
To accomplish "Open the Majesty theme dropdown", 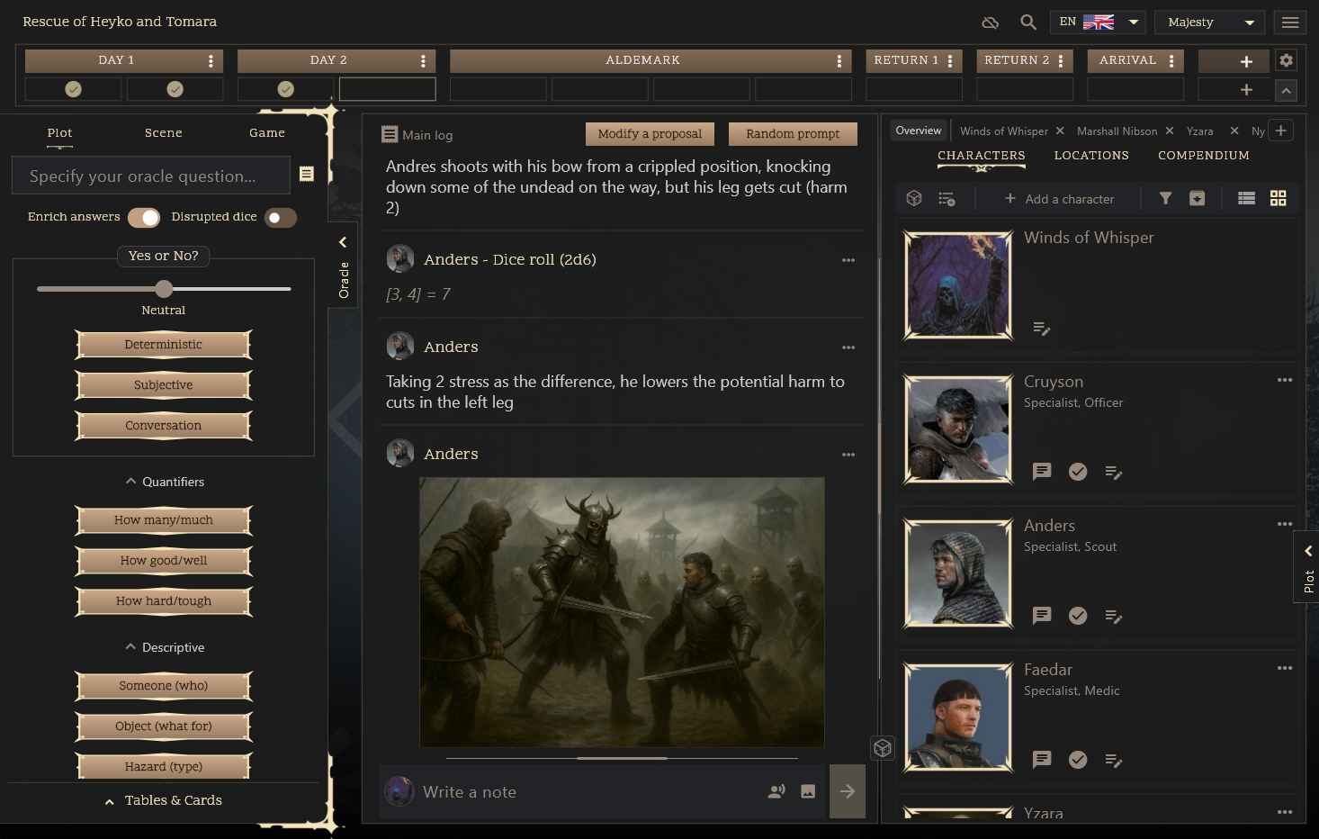I will point(1210,23).
